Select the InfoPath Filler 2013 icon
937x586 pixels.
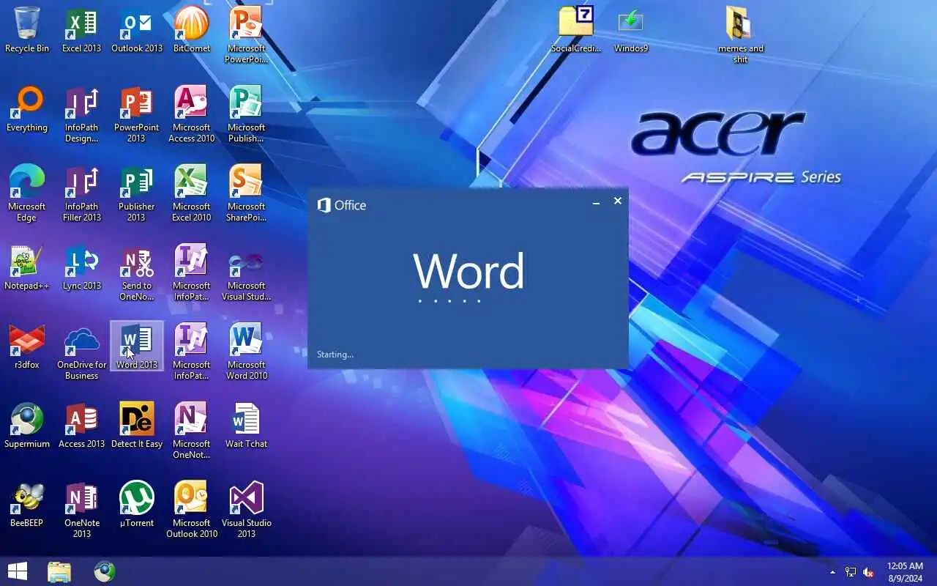(82, 193)
